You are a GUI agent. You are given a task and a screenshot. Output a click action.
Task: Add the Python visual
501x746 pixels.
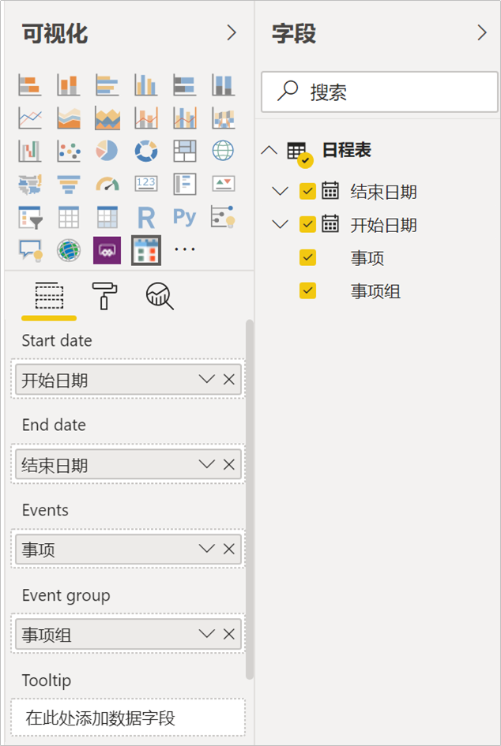(x=184, y=216)
